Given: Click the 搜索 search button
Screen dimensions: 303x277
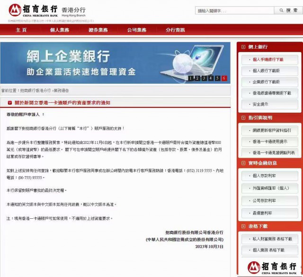Looking at the screenshot, I should tap(287, 10).
